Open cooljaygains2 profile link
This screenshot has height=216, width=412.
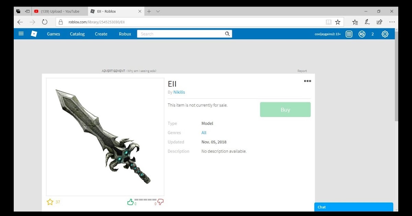(x=328, y=34)
